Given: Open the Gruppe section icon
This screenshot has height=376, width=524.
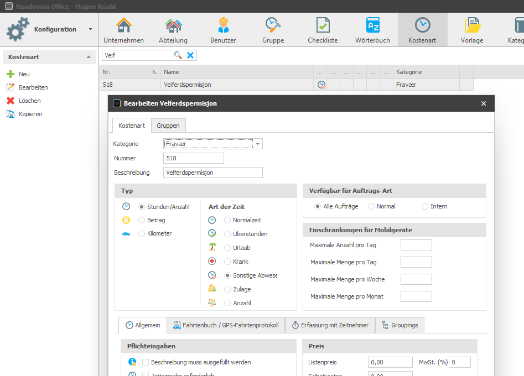Looking at the screenshot, I should pos(273,30).
